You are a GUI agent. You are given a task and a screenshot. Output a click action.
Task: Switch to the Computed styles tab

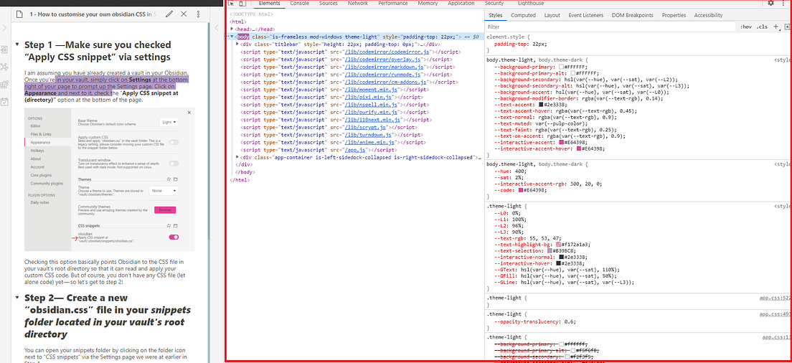pos(523,15)
